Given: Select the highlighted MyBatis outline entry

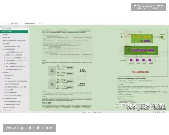Looking at the screenshot, I should coord(14,32).
